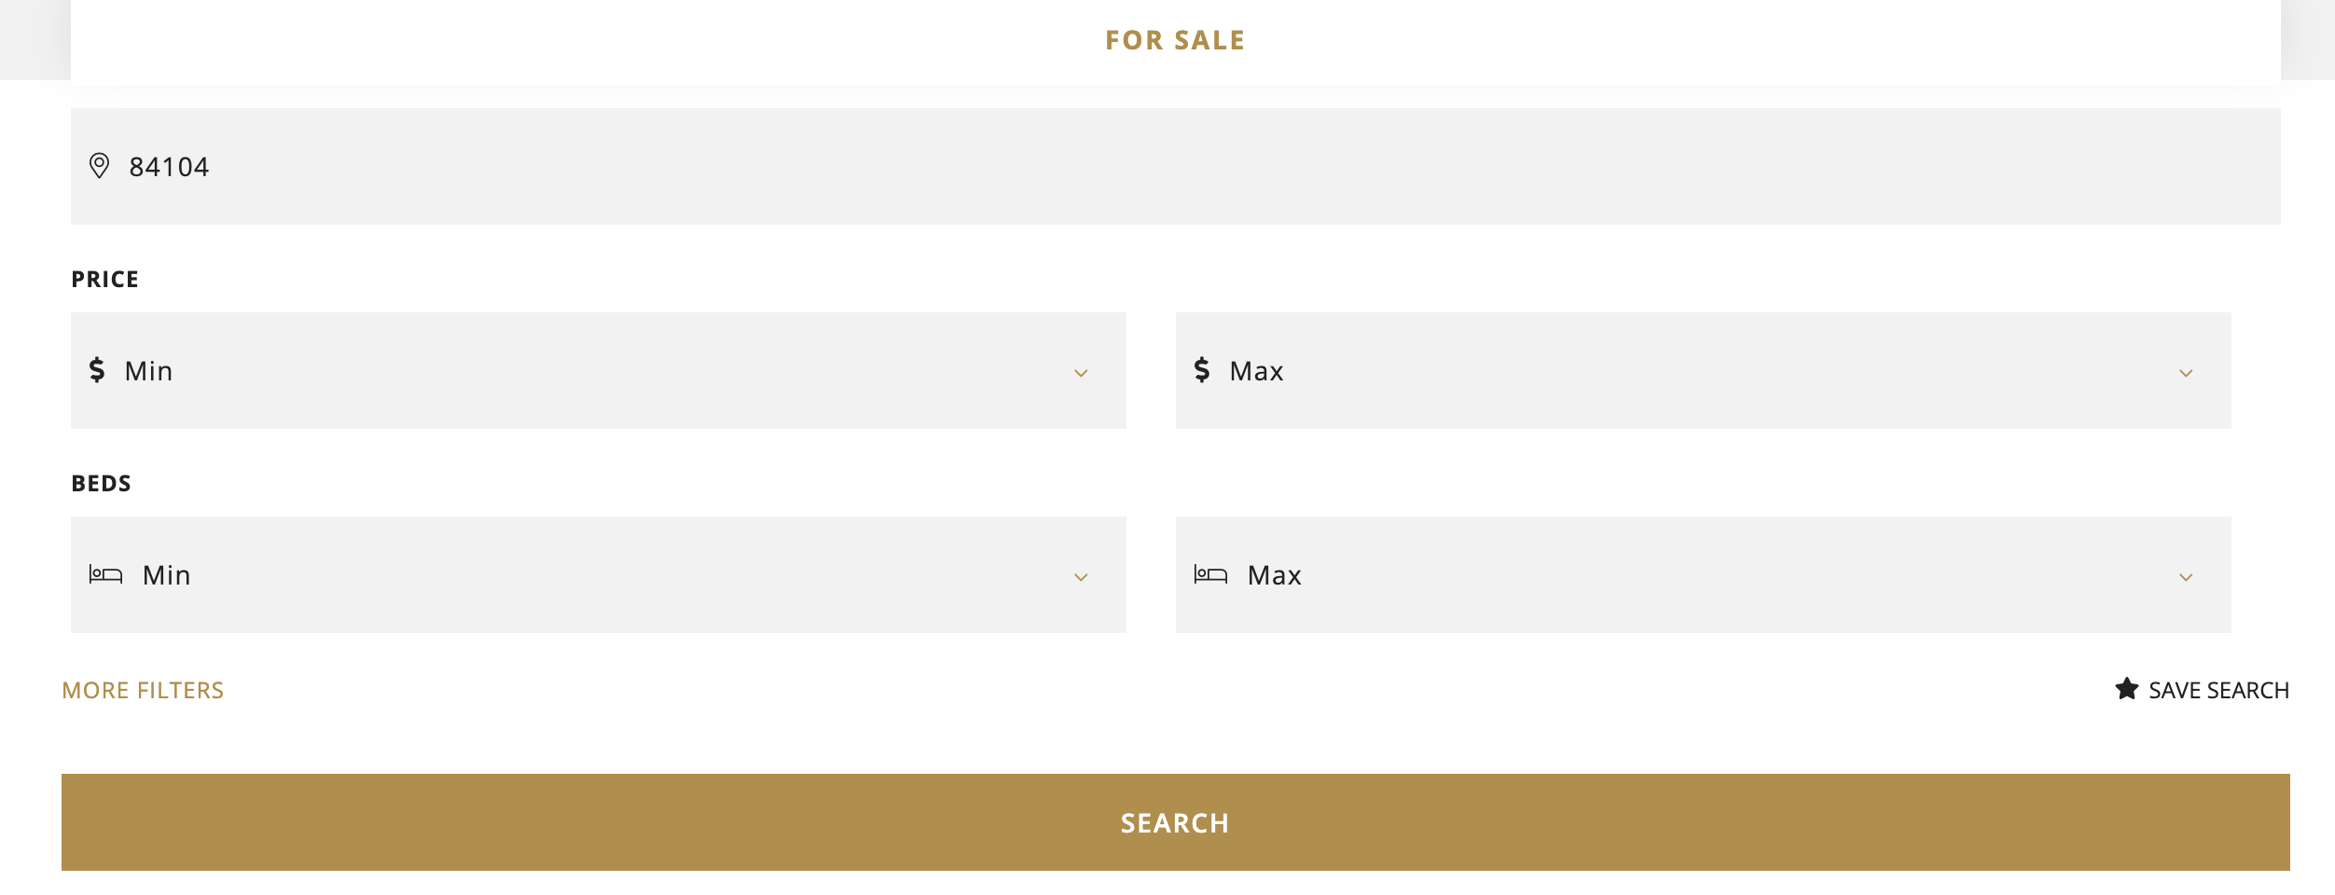Open the Max beds dropdown field
Image resolution: width=2335 pixels, height=895 pixels.
pyautogui.click(x=1703, y=574)
